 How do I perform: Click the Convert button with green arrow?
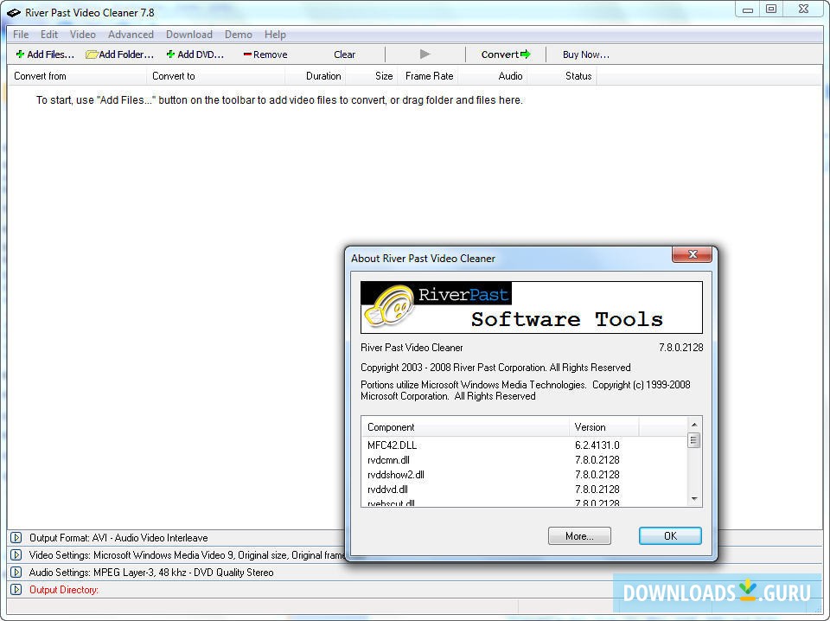coord(506,54)
